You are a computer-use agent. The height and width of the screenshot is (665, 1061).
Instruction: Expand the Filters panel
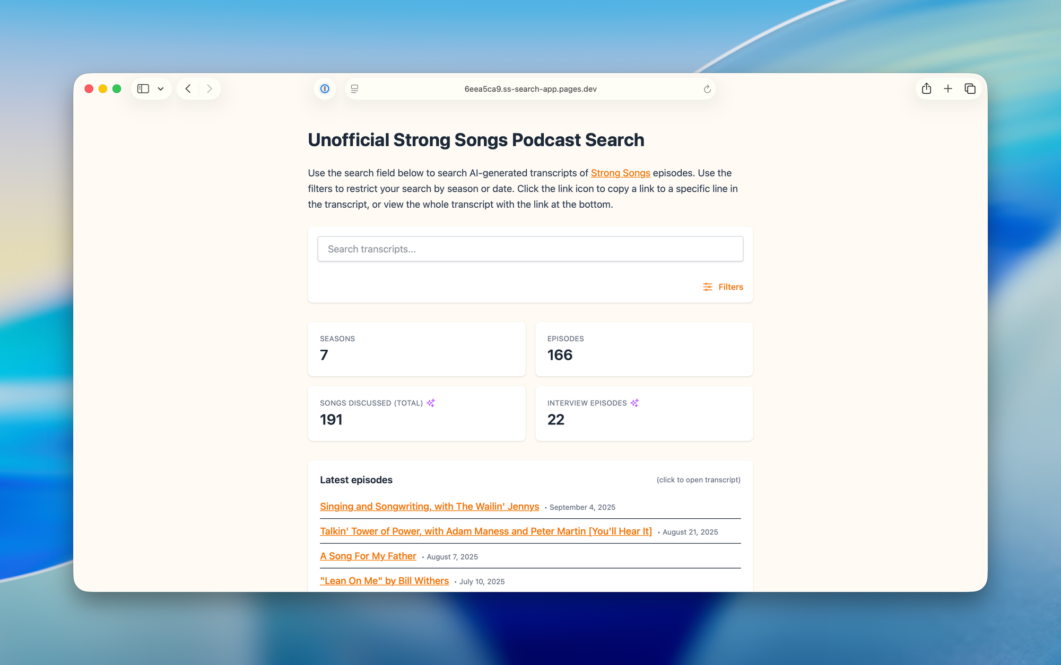point(723,287)
